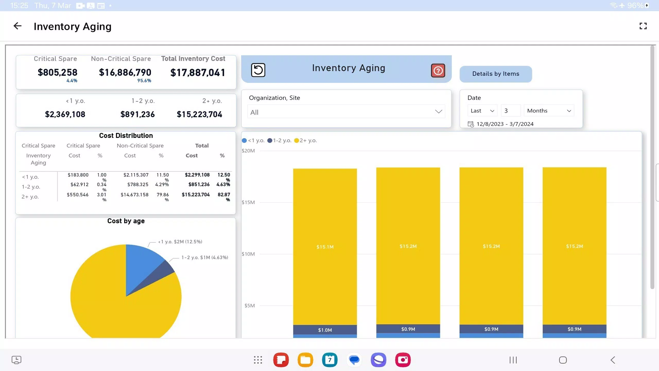
Task: Open the red help question mark icon
Action: pyautogui.click(x=438, y=71)
